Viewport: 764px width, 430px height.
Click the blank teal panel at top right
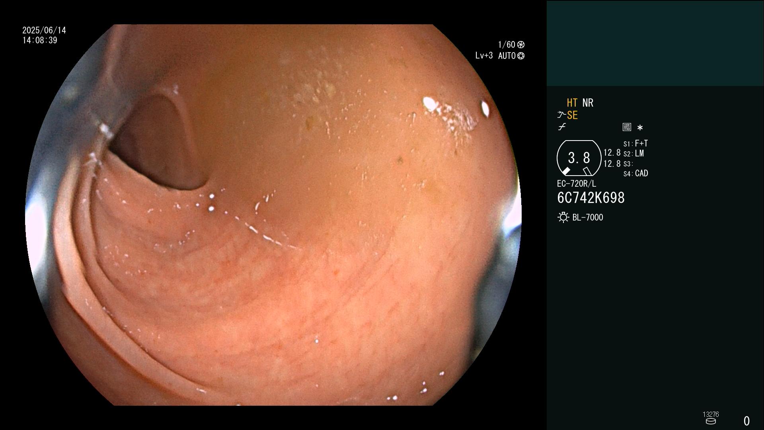coord(655,43)
